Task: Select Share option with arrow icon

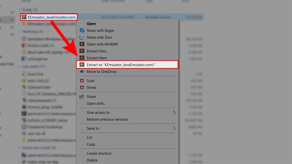Action: [x=91, y=97]
